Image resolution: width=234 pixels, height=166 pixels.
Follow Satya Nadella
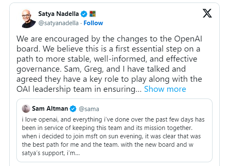(93, 23)
